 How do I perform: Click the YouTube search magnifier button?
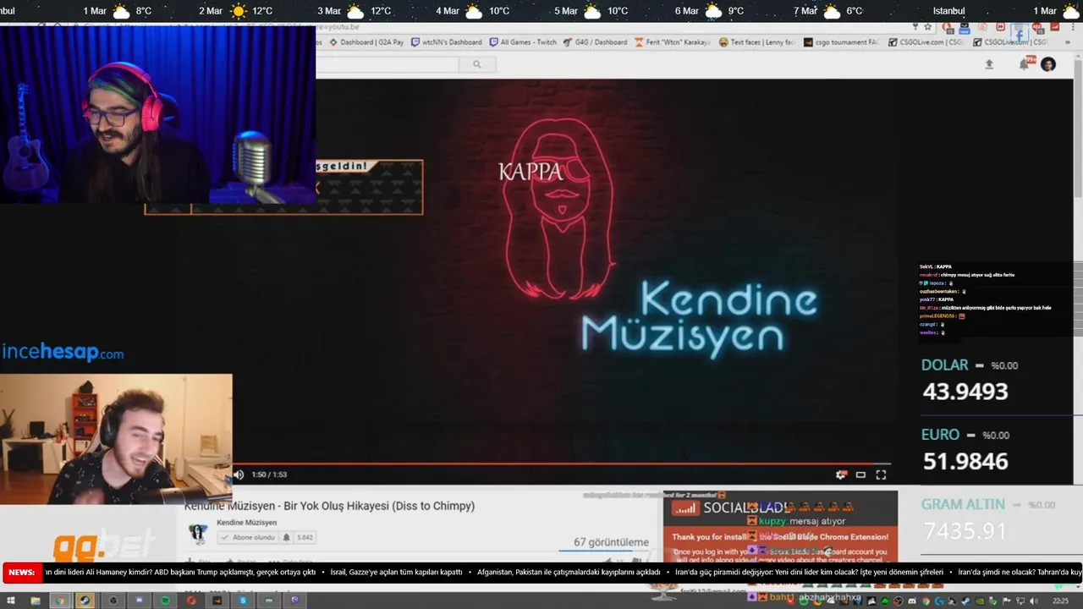tap(477, 64)
